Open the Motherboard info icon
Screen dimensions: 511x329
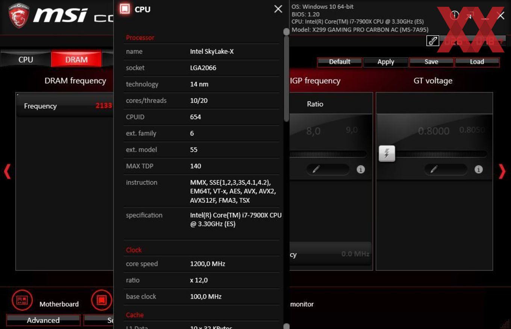tap(22, 300)
